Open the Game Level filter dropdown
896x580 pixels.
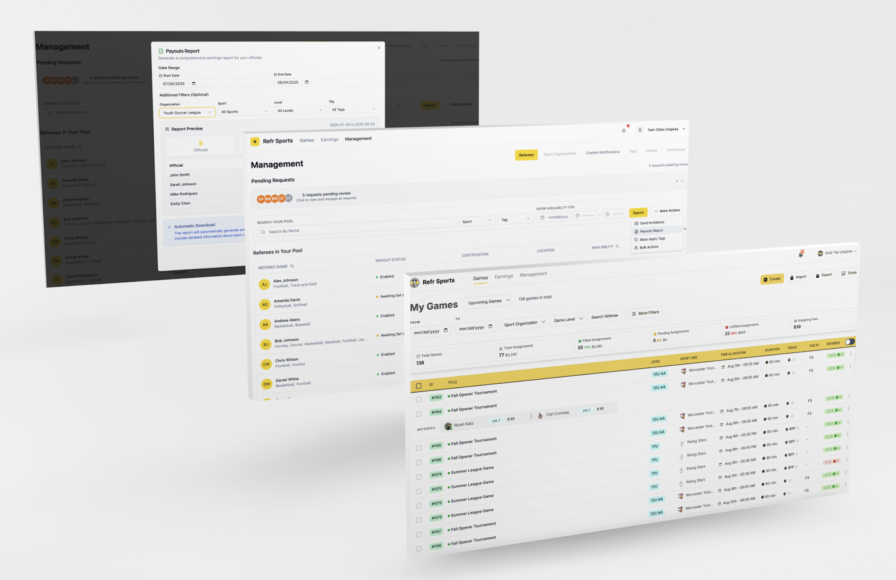tap(567, 320)
